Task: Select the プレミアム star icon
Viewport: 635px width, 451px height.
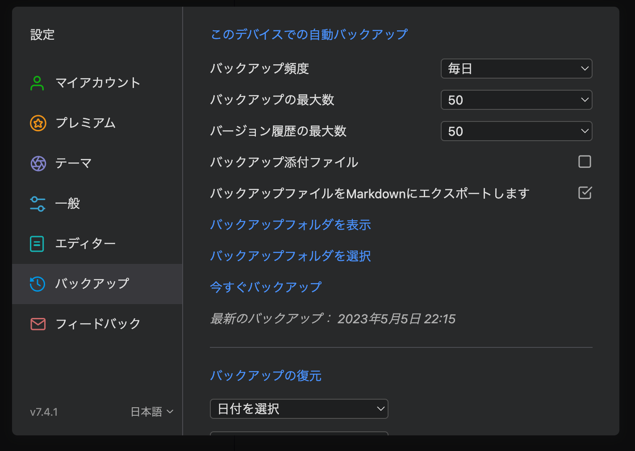Action: 38,123
